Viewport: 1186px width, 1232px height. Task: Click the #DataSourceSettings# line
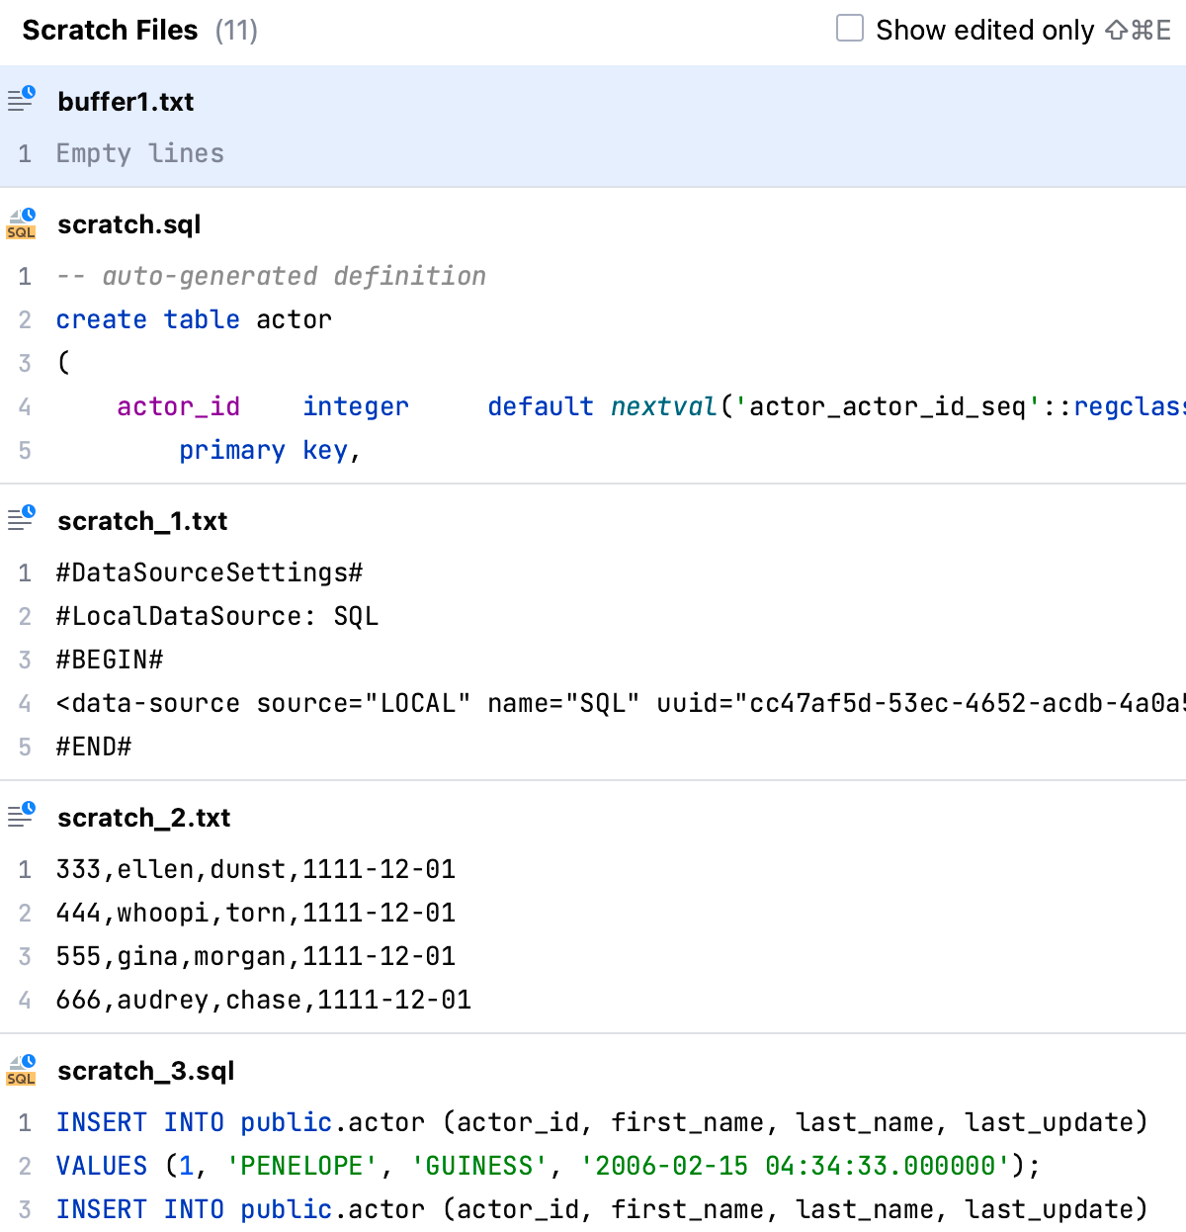pyautogui.click(x=210, y=572)
